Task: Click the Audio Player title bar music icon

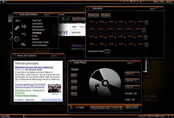Action: click(x=71, y=63)
